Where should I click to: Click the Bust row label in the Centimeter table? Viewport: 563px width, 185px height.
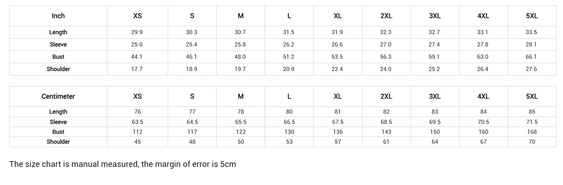(58, 132)
